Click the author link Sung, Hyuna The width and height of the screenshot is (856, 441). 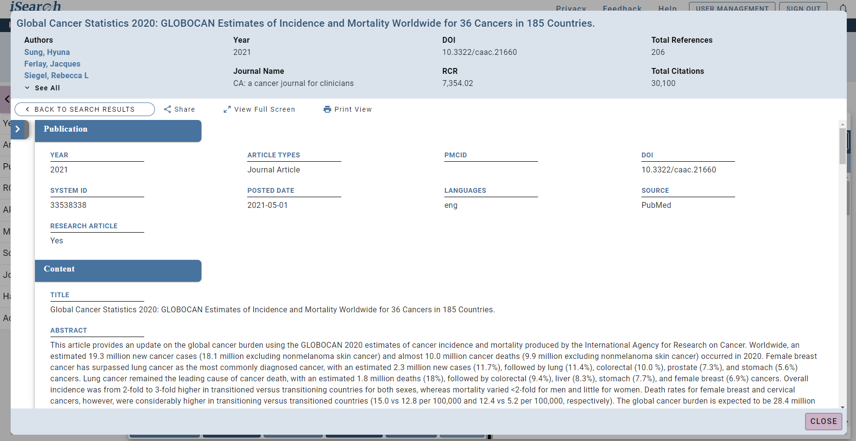click(x=47, y=52)
